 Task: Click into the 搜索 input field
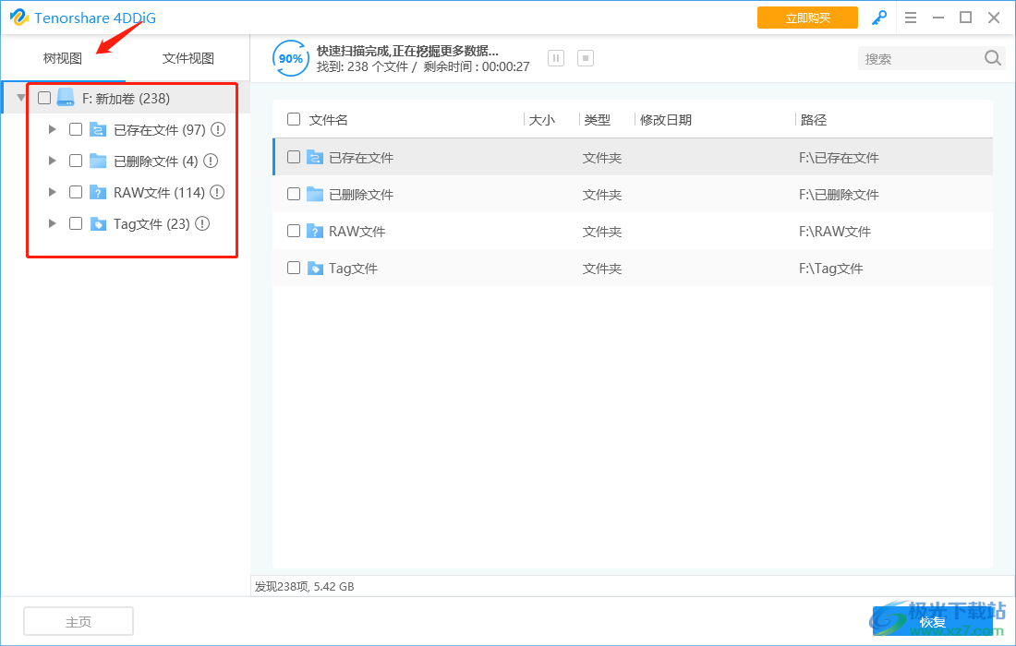pyautogui.click(x=920, y=58)
